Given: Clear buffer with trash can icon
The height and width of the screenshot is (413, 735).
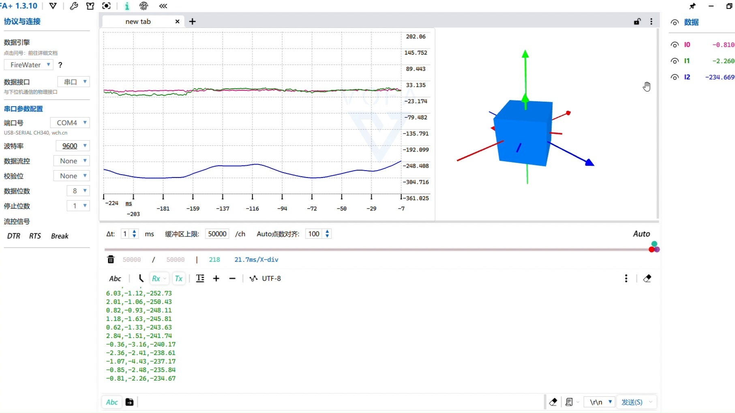Looking at the screenshot, I should (111, 259).
